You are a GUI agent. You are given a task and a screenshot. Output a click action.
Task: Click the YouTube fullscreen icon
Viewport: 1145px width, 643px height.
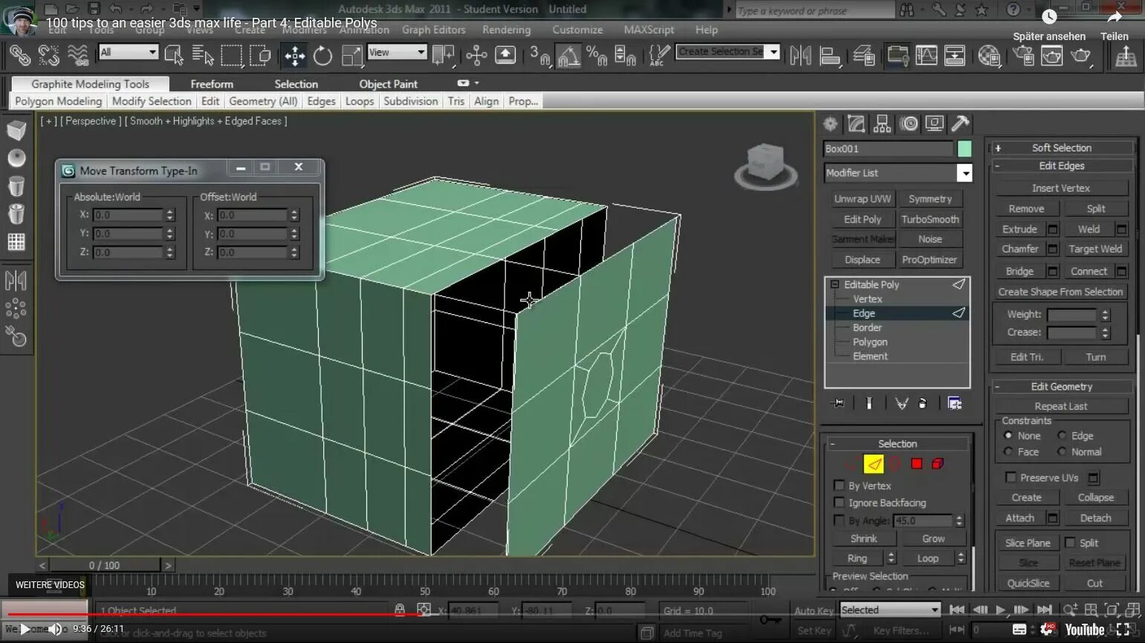(x=1123, y=629)
